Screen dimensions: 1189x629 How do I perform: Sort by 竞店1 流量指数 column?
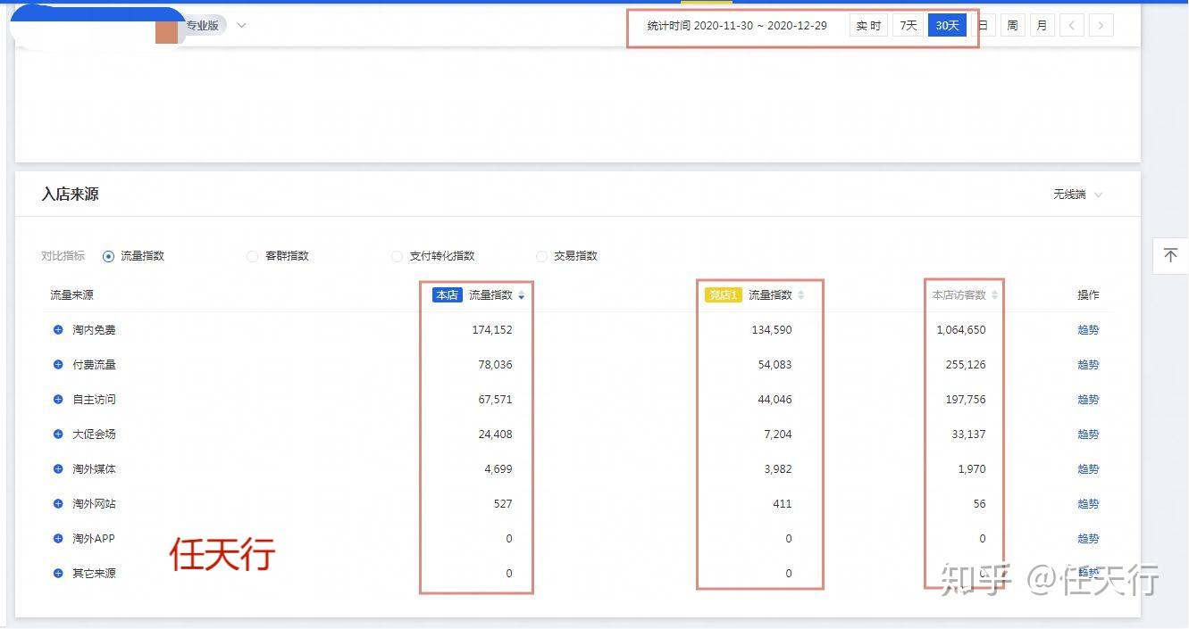point(801,295)
